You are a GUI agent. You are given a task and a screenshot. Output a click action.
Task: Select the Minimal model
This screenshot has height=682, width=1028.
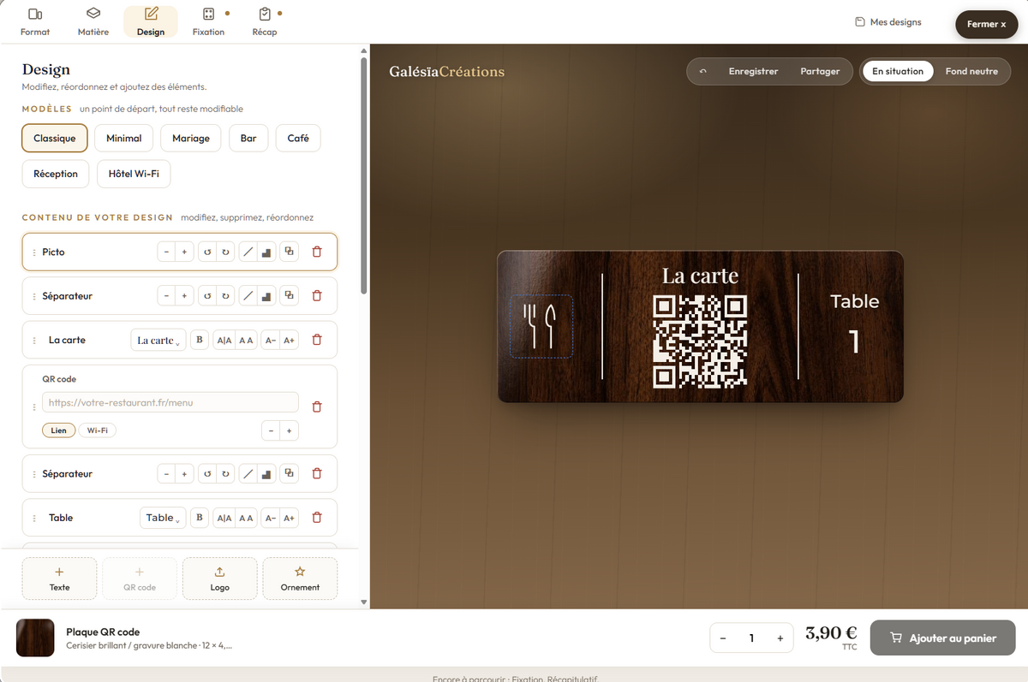click(x=124, y=138)
